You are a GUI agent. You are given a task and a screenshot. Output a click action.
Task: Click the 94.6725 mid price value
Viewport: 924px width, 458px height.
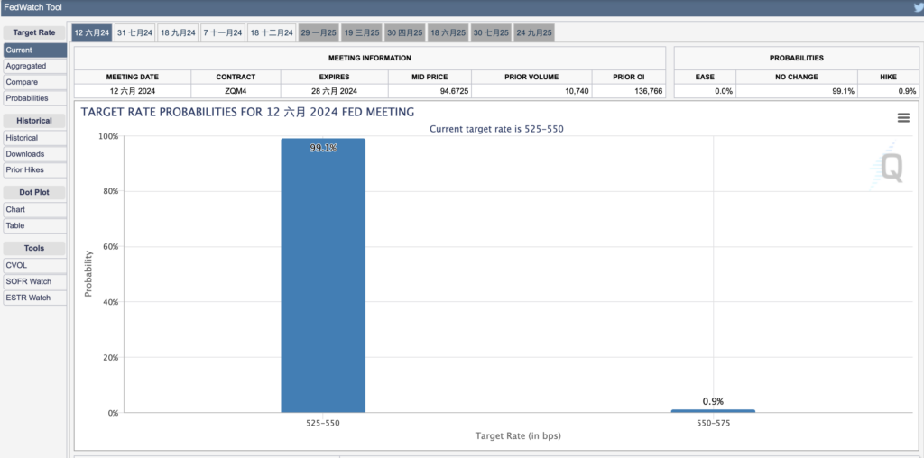[x=430, y=91]
